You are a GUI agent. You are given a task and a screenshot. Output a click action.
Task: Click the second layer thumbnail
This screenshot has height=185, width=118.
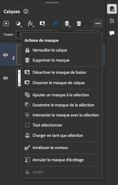click(19, 78)
